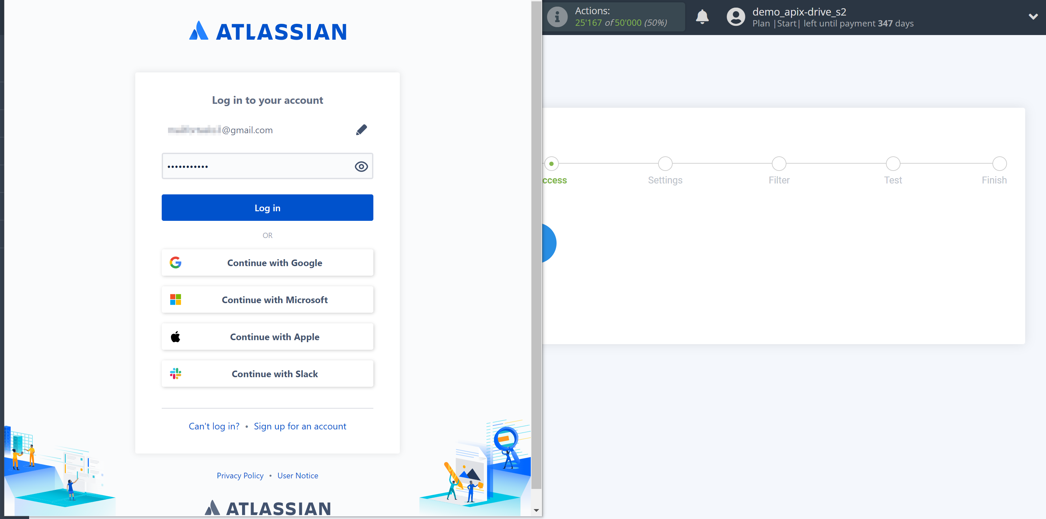Click the Sign up for an account link
The height and width of the screenshot is (519, 1046).
click(x=300, y=425)
